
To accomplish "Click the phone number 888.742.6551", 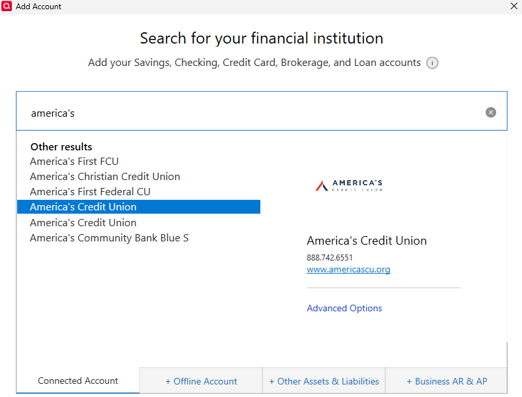I will tap(330, 258).
